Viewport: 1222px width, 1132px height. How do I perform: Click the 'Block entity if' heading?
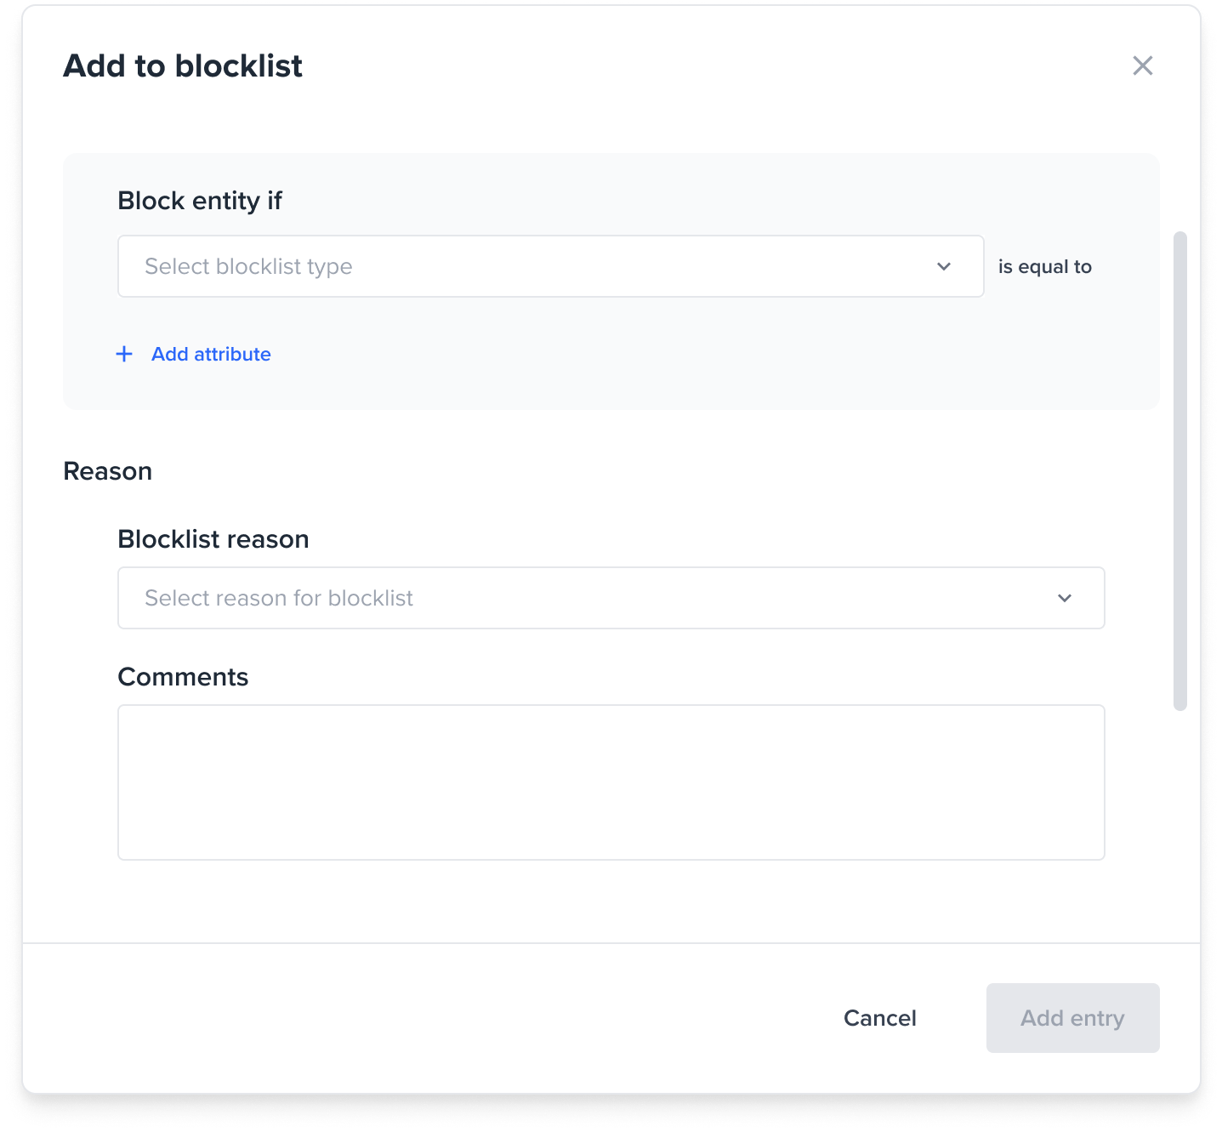click(x=200, y=201)
